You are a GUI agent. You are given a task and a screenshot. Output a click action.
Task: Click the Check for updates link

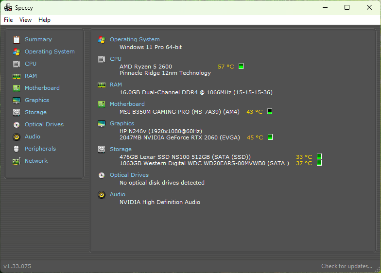[x=347, y=266]
